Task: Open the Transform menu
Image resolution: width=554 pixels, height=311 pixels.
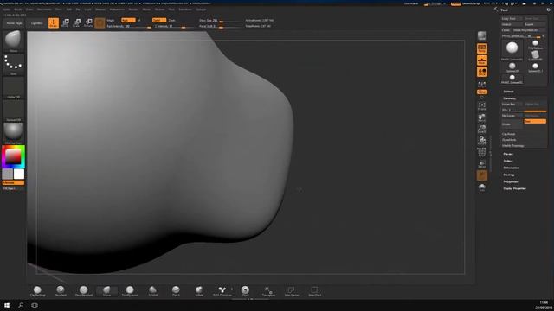Action: (x=185, y=10)
